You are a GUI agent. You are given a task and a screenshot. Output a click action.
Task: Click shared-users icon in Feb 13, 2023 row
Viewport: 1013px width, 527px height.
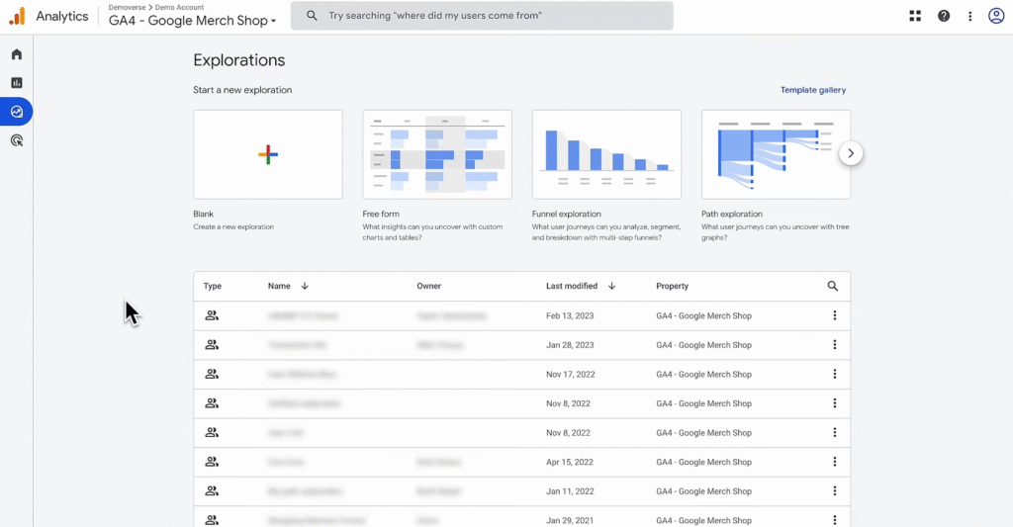tap(212, 315)
